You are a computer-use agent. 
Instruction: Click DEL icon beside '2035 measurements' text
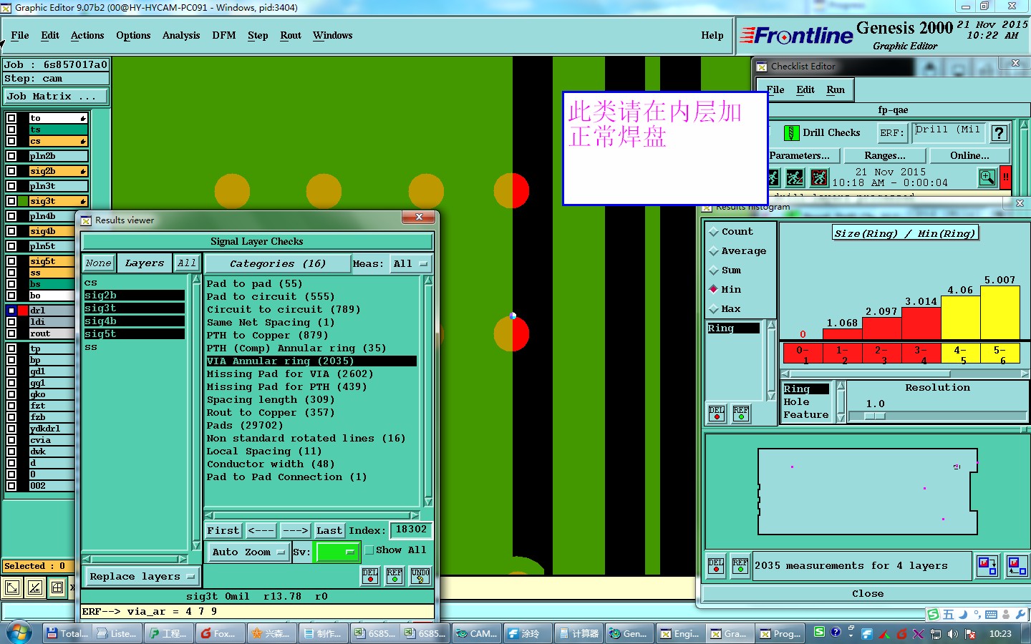click(x=716, y=566)
